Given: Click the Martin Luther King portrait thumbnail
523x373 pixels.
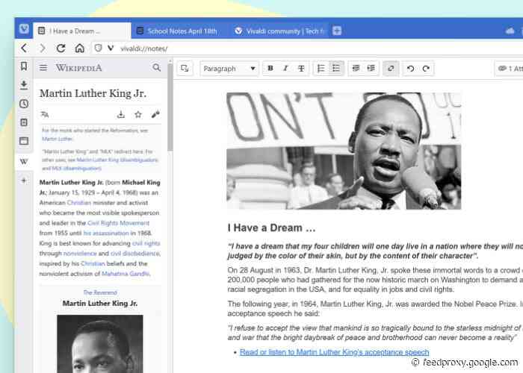Looking at the screenshot, I should [100, 344].
